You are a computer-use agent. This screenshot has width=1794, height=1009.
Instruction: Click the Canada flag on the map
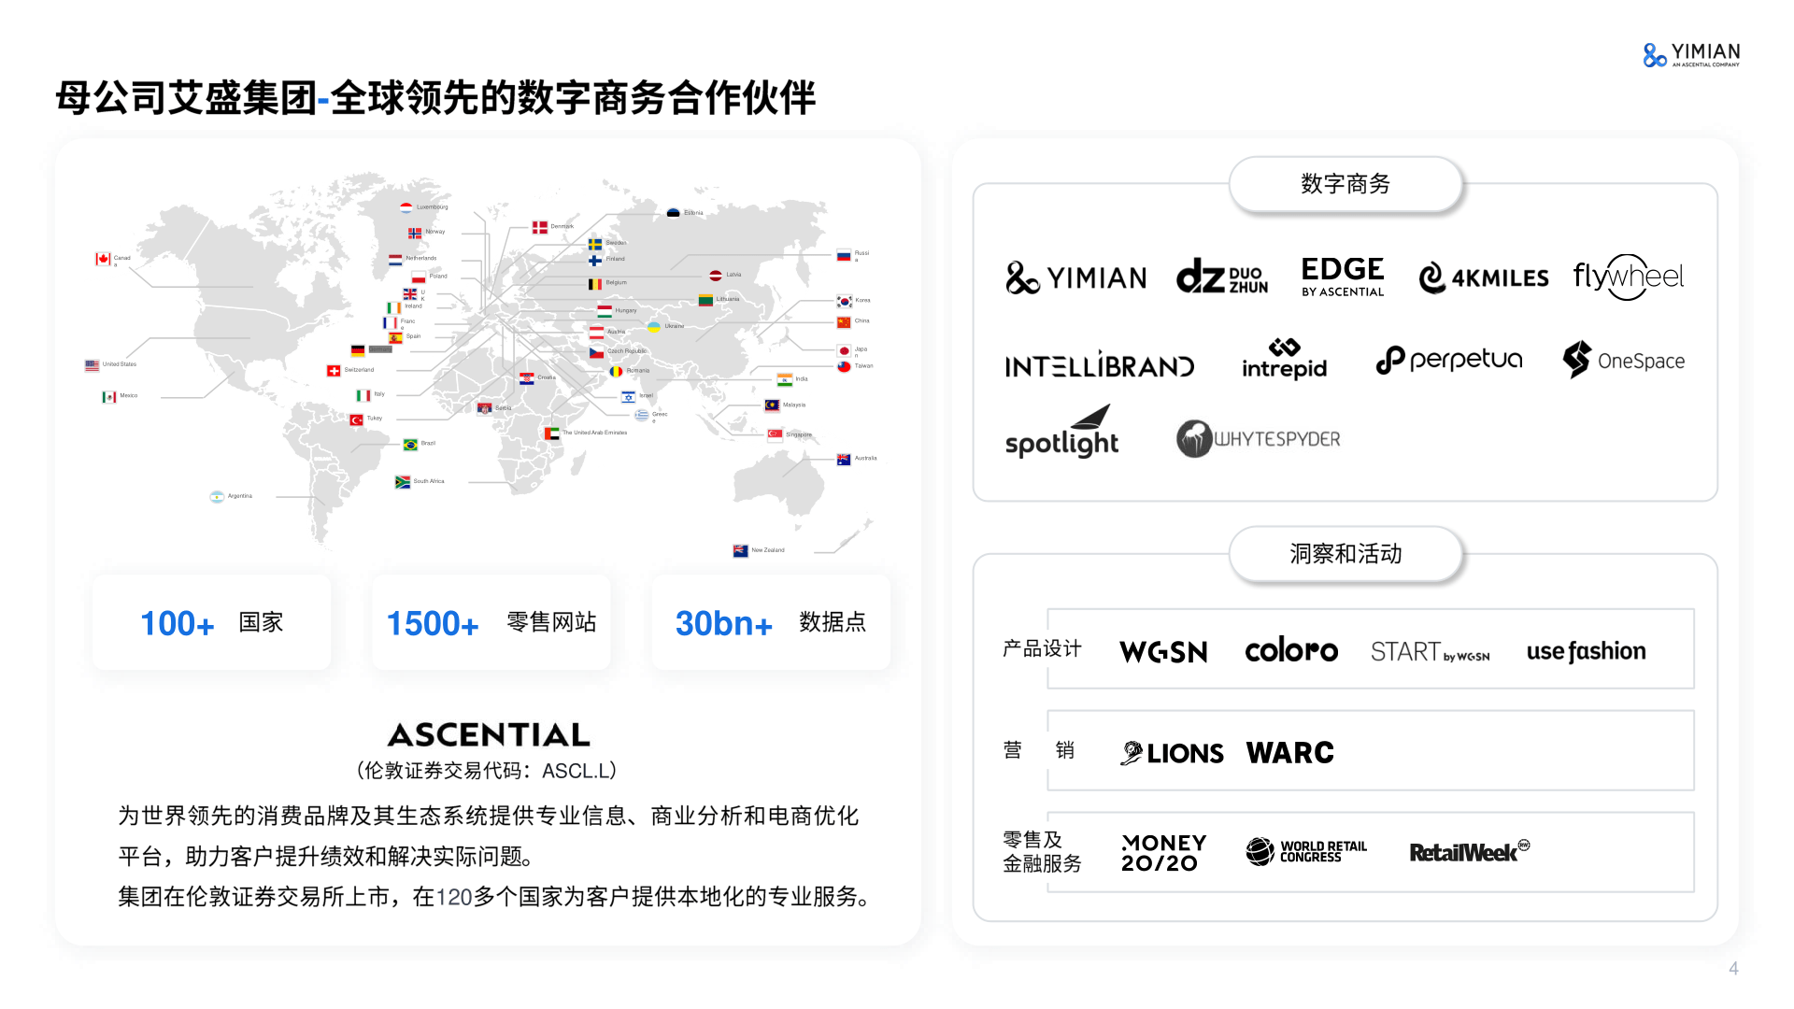[x=103, y=259]
